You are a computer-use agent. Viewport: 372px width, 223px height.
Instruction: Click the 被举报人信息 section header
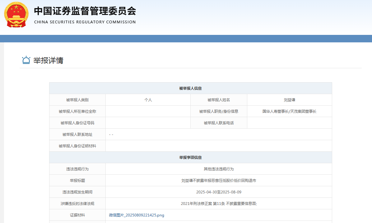190,88
